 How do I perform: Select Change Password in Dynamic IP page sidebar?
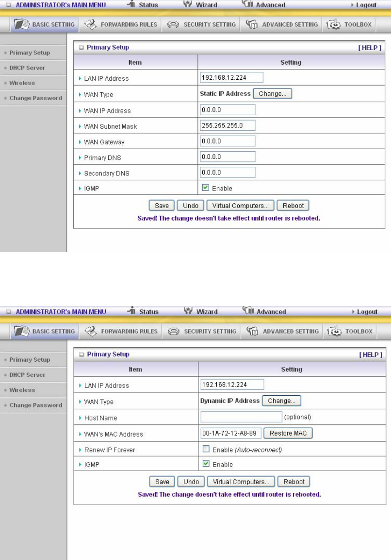click(35, 405)
